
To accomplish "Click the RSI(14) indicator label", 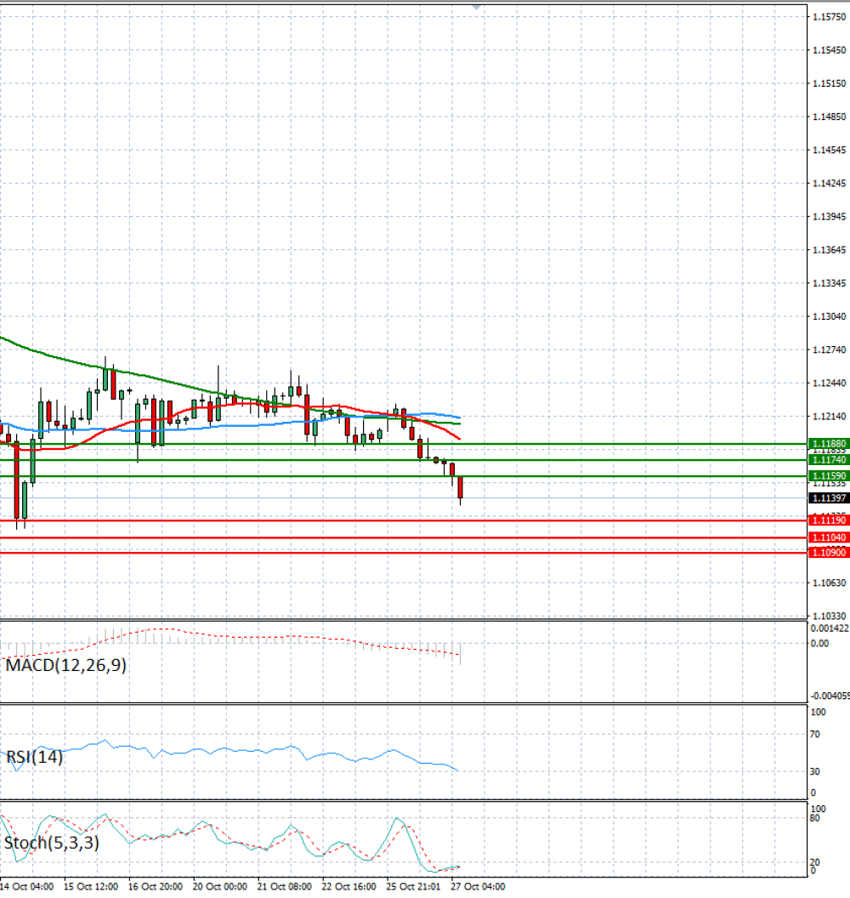I will tap(34, 757).
